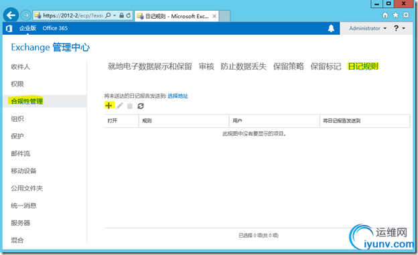The image size is (418, 255).
Task: Open the 就地电子数据展示和保留 tab
Action: tap(150, 66)
